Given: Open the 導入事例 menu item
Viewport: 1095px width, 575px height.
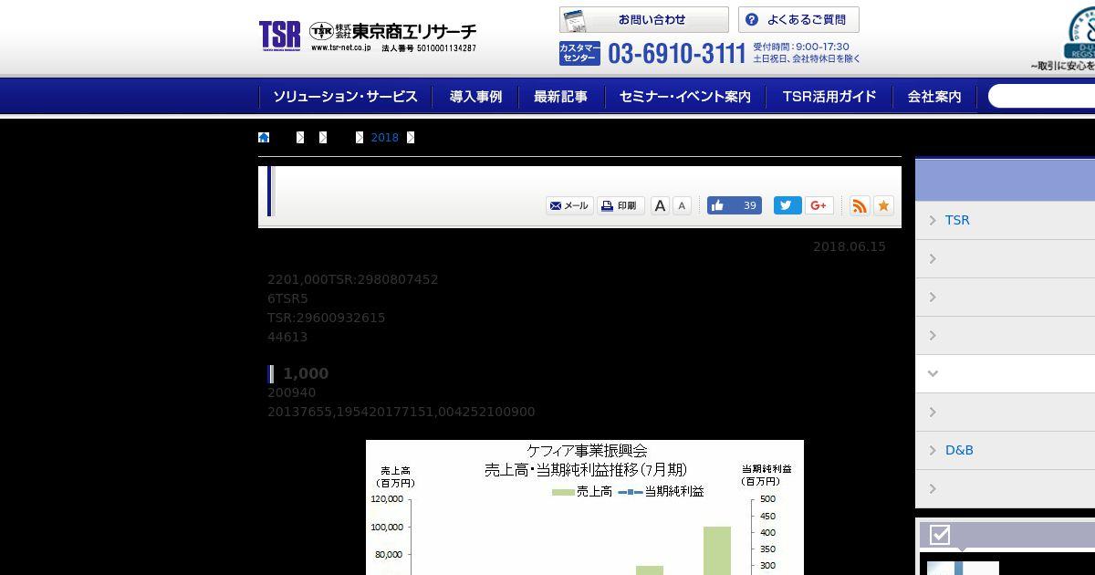Looking at the screenshot, I should click(x=475, y=97).
